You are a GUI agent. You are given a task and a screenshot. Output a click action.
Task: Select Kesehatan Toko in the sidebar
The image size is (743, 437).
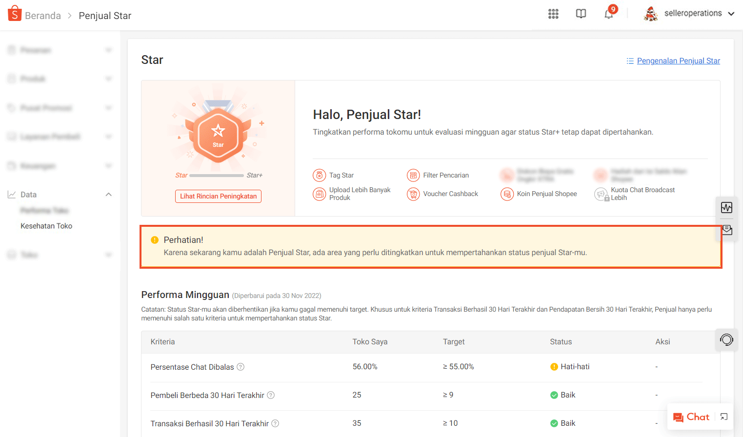[x=46, y=225]
